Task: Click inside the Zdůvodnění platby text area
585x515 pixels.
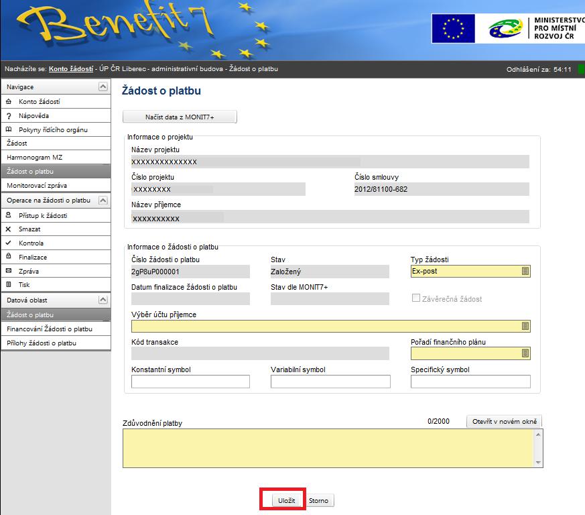Action: [328, 448]
